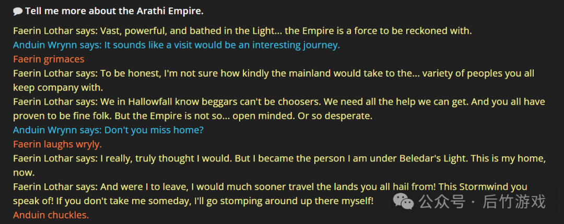Click the line "Faerin grimaces"
This screenshot has width=564, height=224.
49,59
